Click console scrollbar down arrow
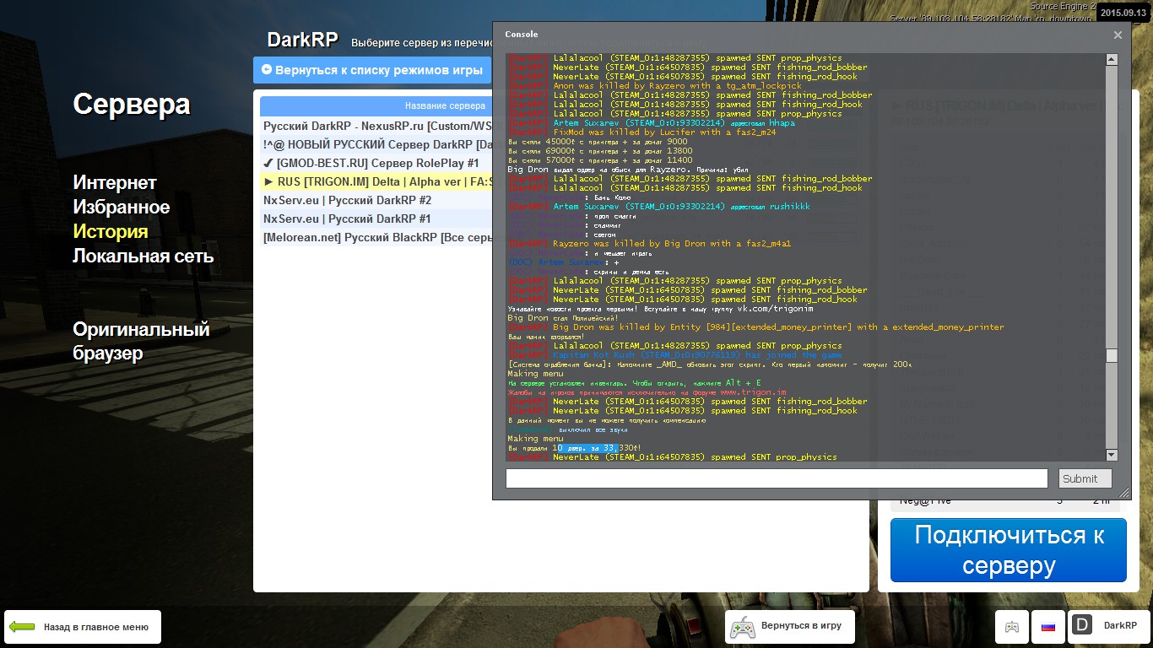 tap(1112, 455)
